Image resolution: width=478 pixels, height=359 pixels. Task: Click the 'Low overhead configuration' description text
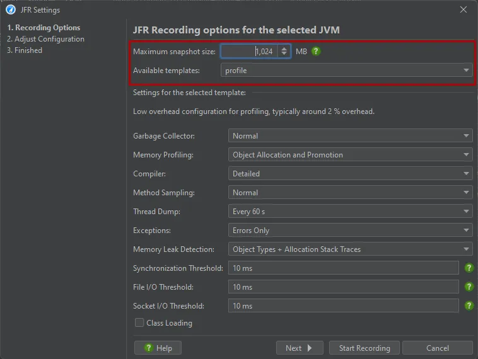coord(254,111)
